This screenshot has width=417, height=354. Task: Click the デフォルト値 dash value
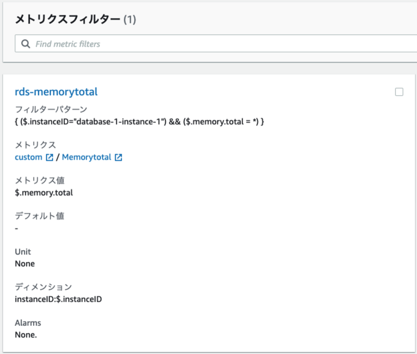click(x=16, y=228)
